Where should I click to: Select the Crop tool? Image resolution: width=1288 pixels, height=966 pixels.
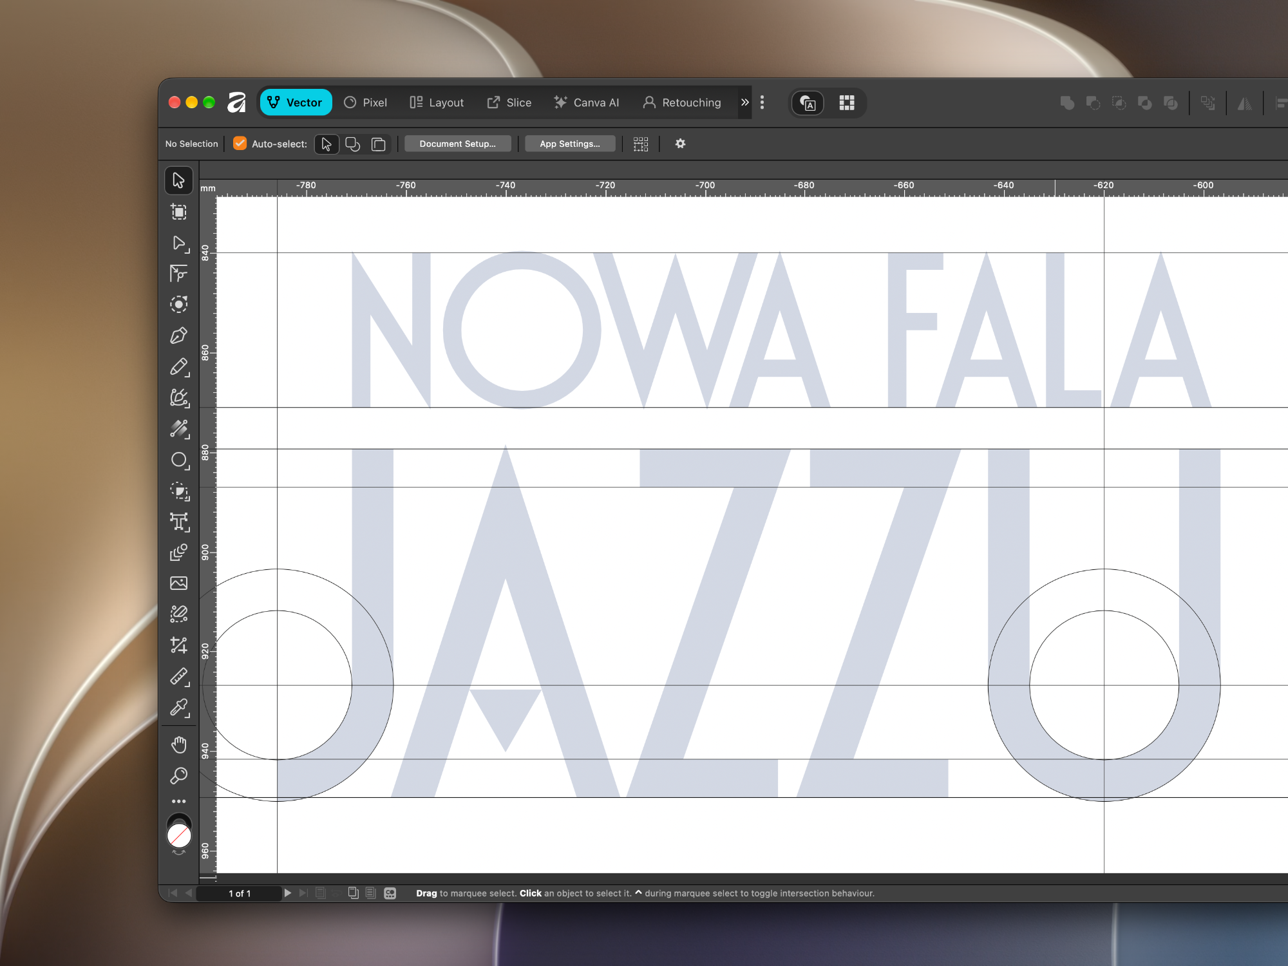tap(178, 645)
